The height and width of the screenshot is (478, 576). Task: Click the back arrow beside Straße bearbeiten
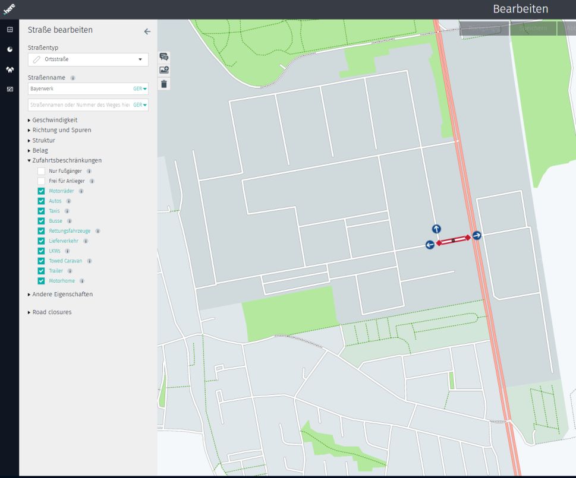click(x=147, y=31)
